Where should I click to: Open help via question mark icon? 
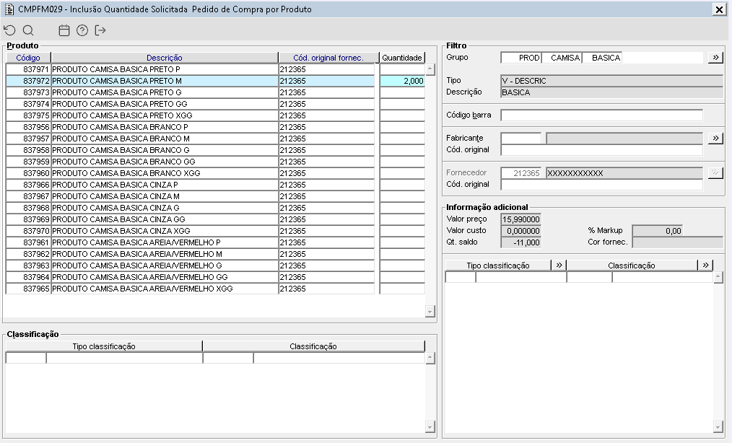82,30
